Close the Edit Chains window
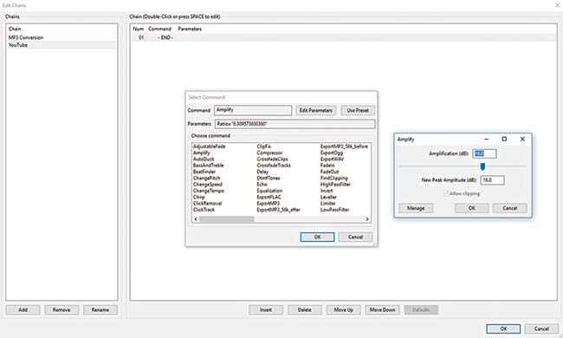This screenshot has height=338, width=563. (x=557, y=5)
